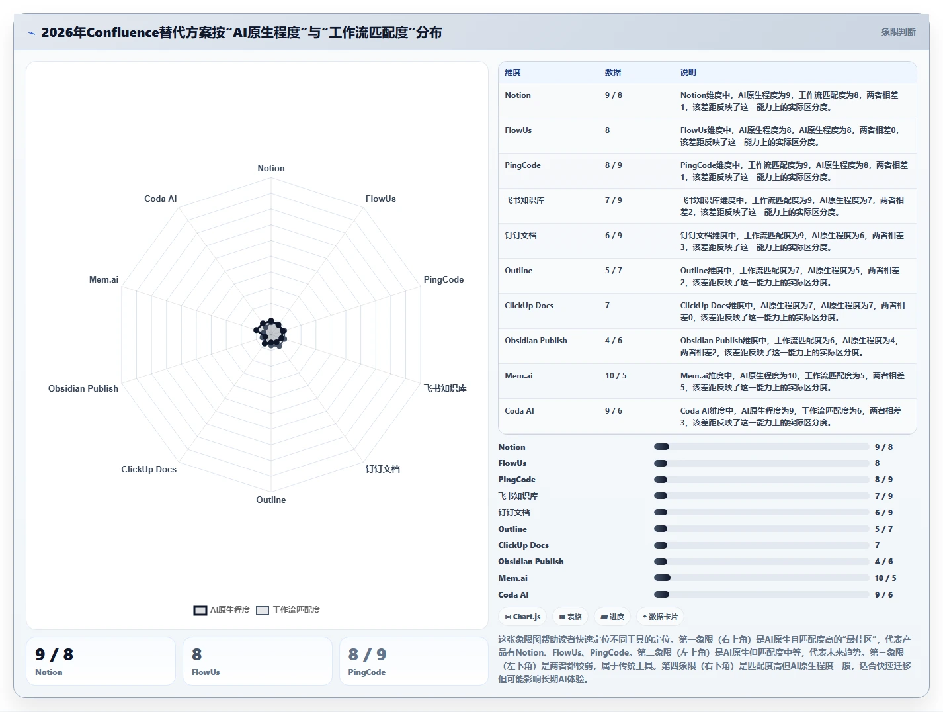Click the 5 / 7 value in the Outline table row

pyautogui.click(x=614, y=271)
